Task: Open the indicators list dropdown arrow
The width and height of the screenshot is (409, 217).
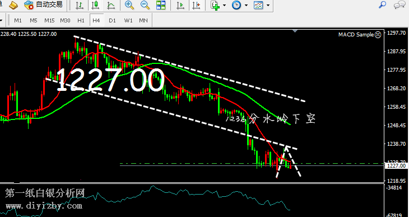Action: point(225,5)
